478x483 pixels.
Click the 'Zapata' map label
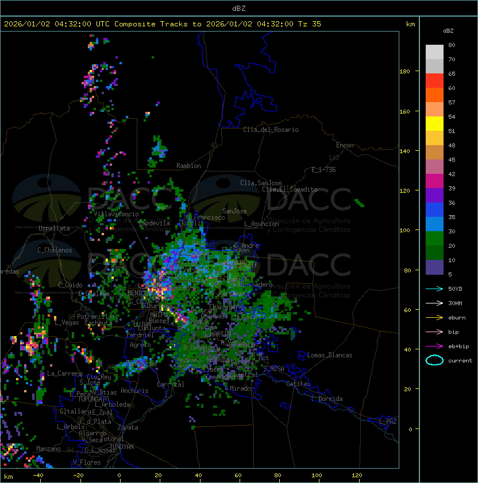(128, 427)
